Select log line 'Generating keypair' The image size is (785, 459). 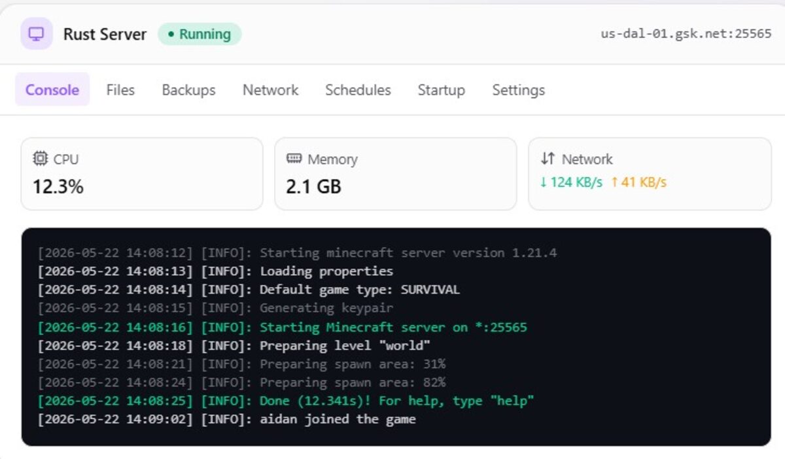point(215,307)
